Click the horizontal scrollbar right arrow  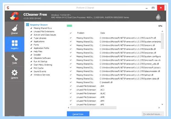click(159, 107)
